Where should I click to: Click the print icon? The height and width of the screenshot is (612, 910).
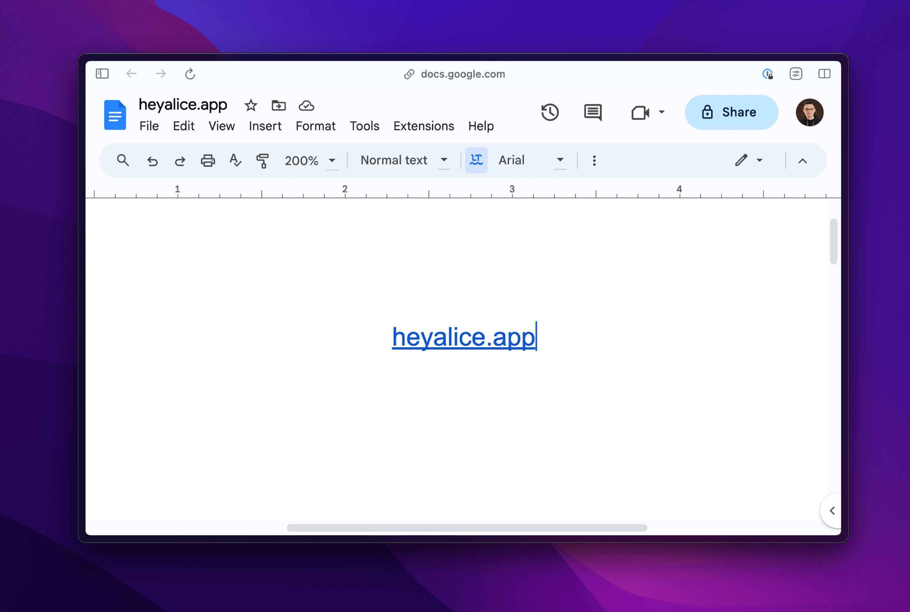pos(208,160)
